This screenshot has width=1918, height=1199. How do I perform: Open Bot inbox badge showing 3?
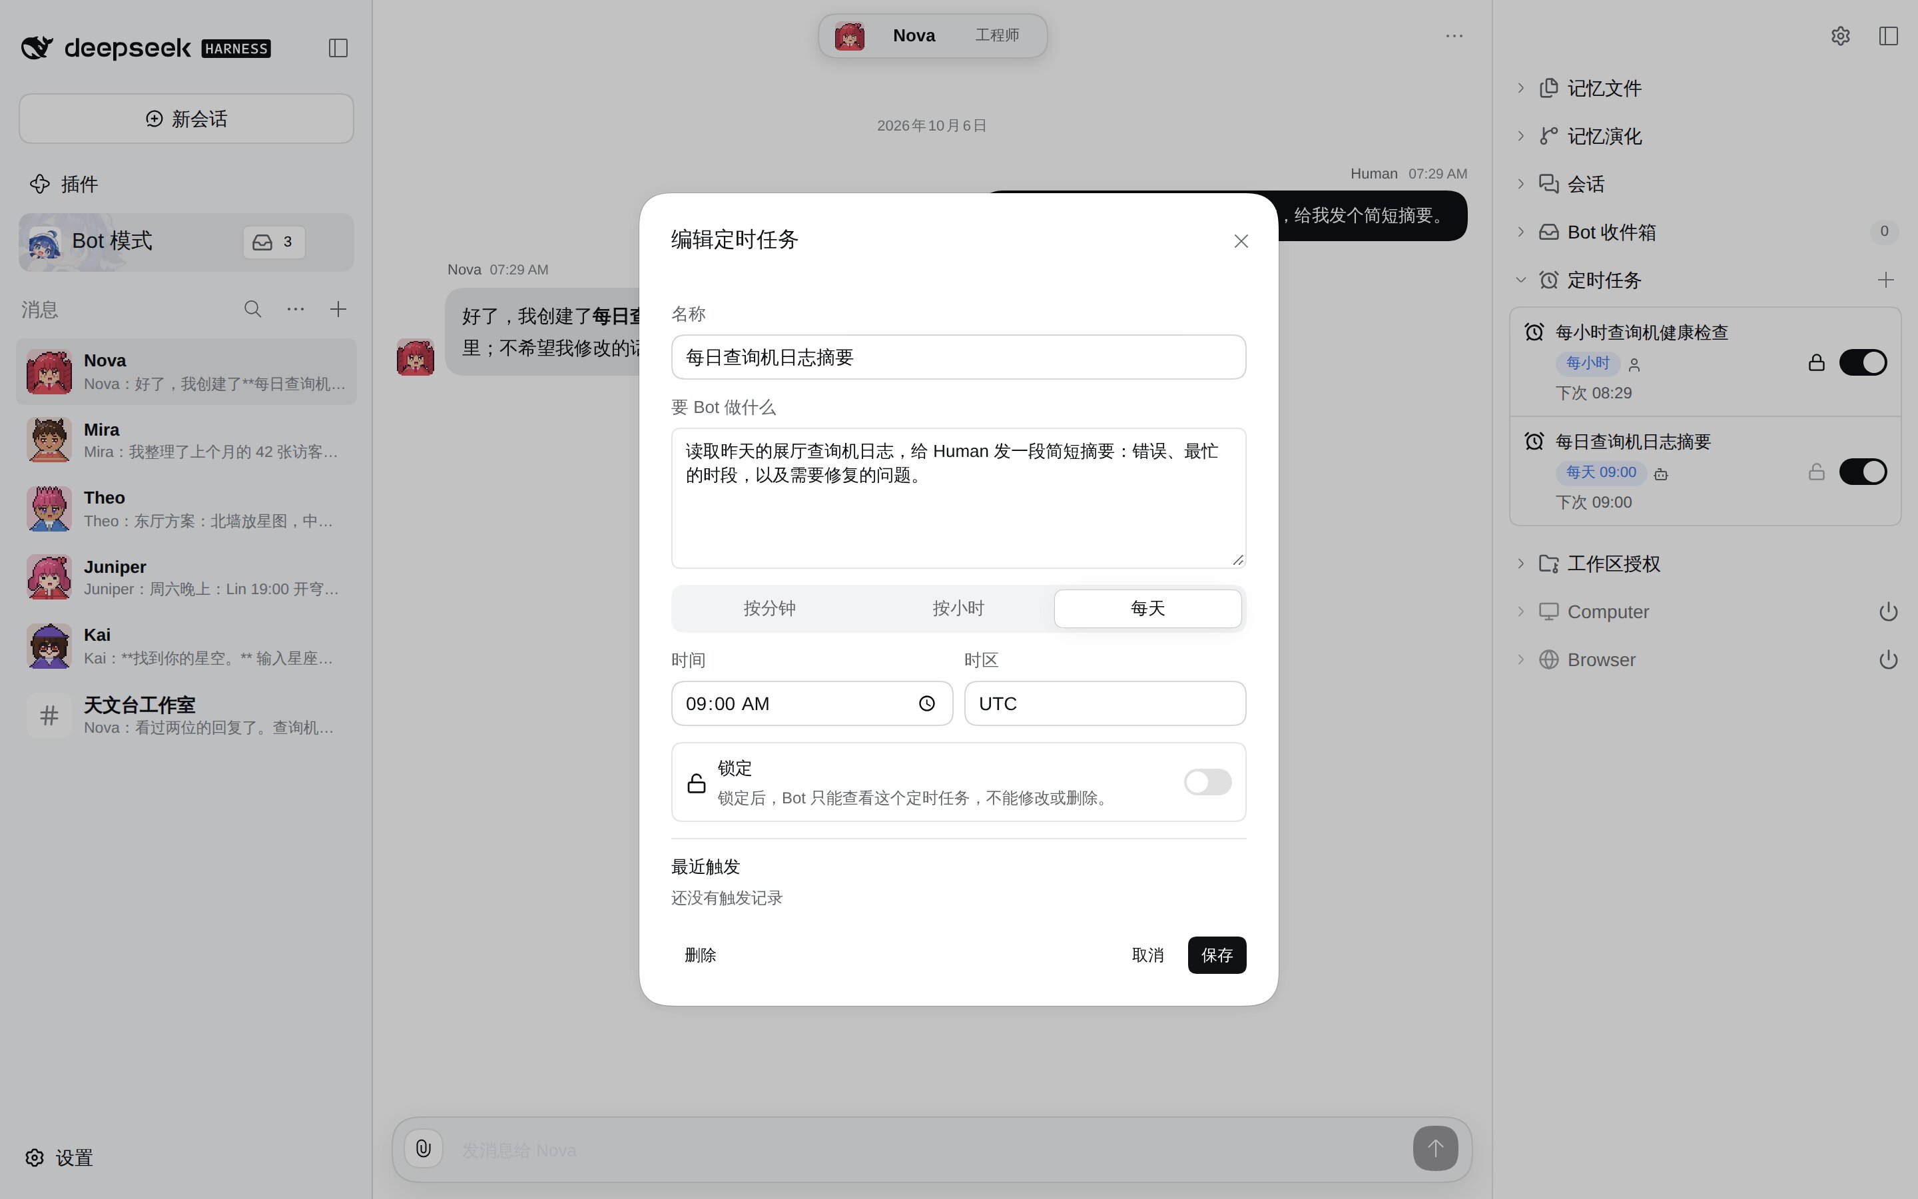274,242
